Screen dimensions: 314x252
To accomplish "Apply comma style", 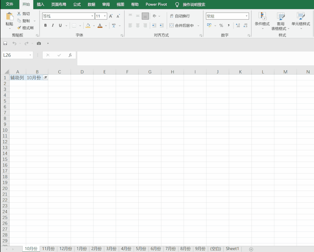I will pyautogui.click(x=229, y=25).
